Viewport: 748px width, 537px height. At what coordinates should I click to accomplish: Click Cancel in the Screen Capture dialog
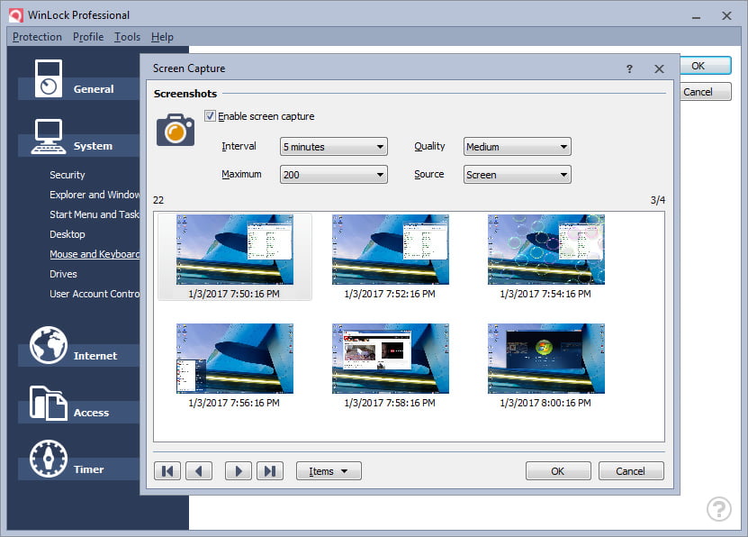coord(631,471)
